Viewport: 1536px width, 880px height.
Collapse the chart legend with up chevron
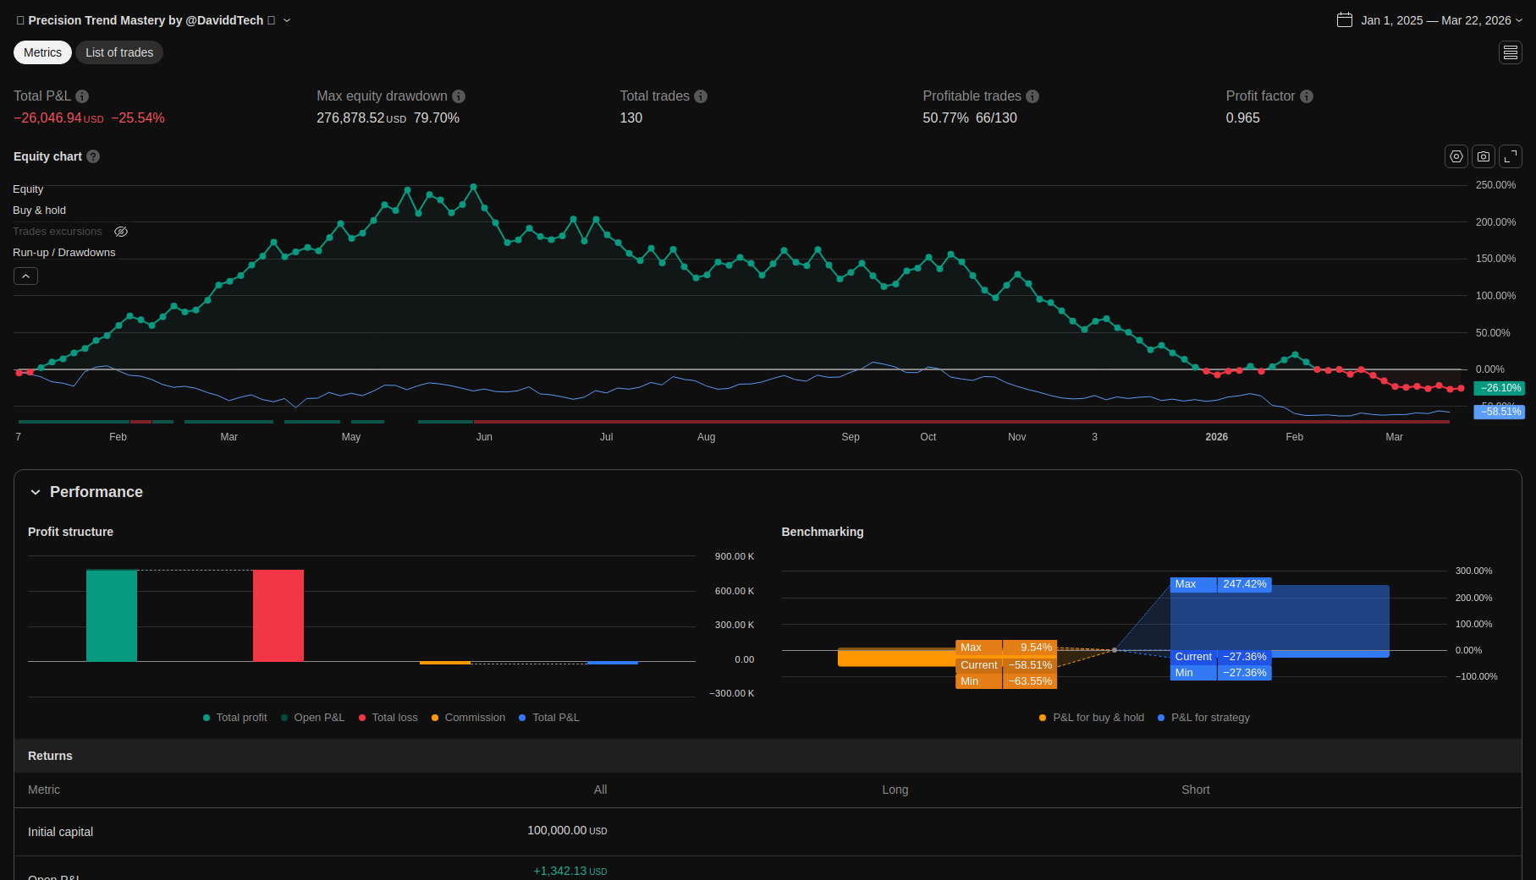point(25,276)
